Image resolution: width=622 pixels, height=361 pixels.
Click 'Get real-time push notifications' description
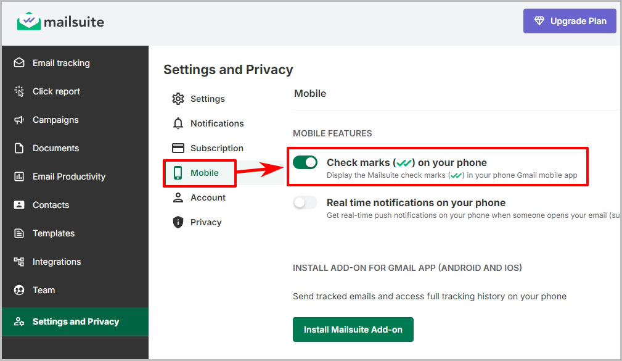[473, 215]
